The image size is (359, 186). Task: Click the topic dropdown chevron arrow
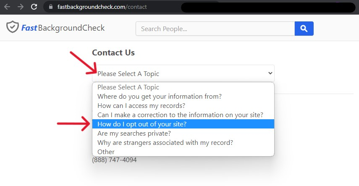pyautogui.click(x=270, y=73)
